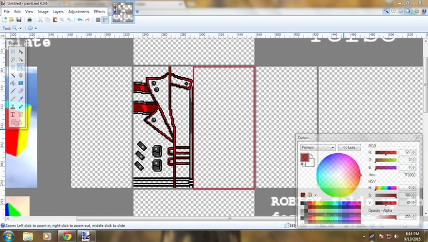428x242 pixels.
Task: Open the Primary color selector dropdown
Action: [318, 147]
